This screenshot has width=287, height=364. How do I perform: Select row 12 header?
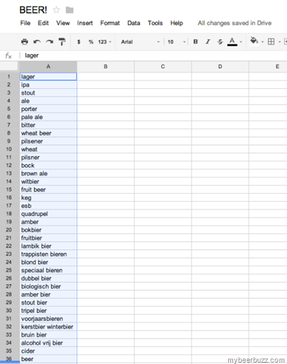(x=9, y=166)
